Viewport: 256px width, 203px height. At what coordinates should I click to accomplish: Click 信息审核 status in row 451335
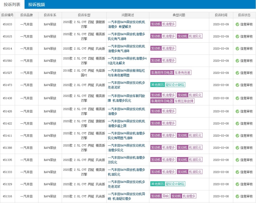coord(246,160)
